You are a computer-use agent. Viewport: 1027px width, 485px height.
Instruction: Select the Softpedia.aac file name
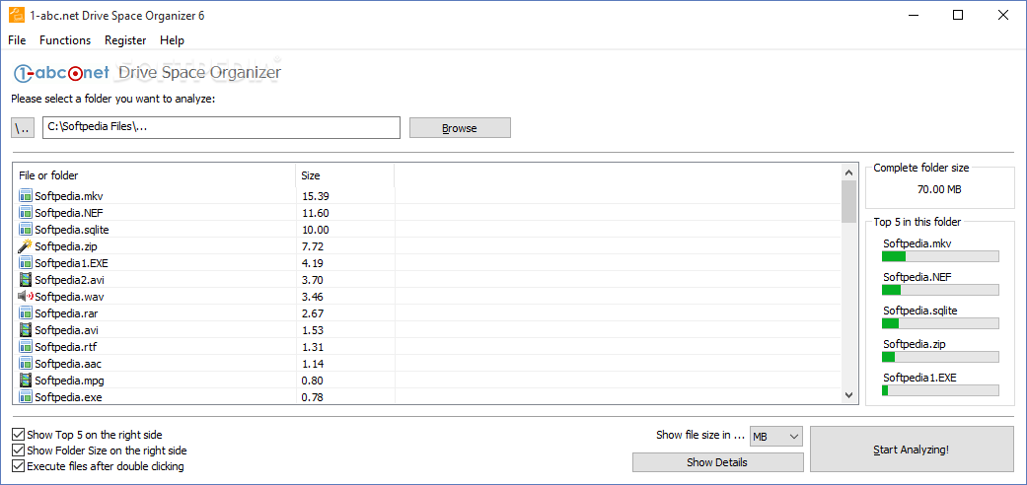pos(67,364)
